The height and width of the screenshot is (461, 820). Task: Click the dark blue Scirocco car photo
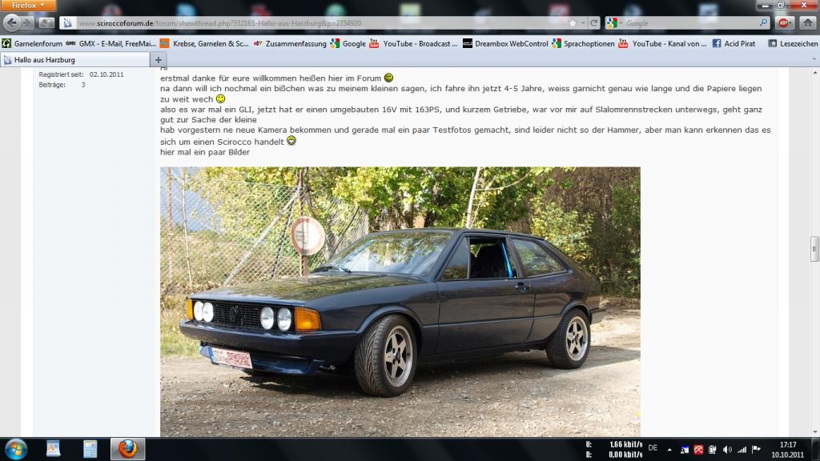tap(400, 301)
